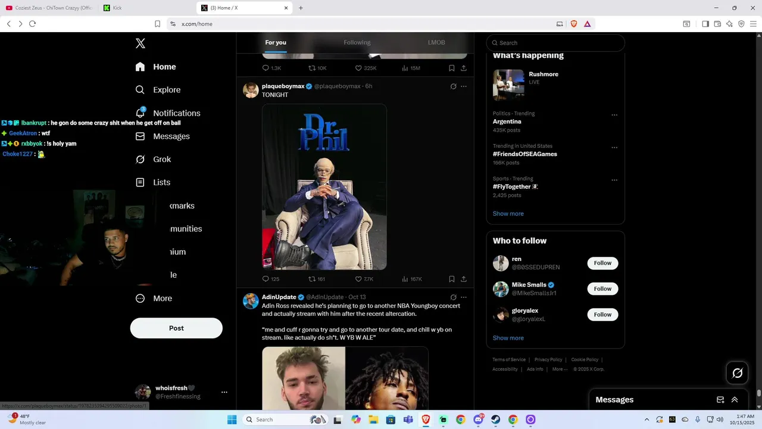This screenshot has width=762, height=429.
Task: Open the floating Grok button
Action: click(x=738, y=373)
